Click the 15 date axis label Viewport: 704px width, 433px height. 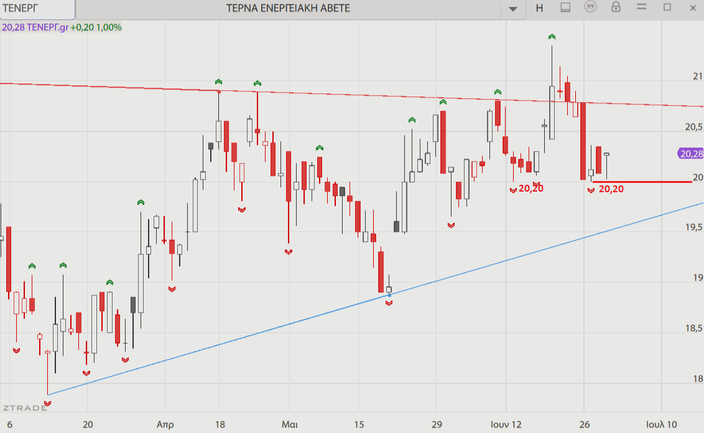359,424
